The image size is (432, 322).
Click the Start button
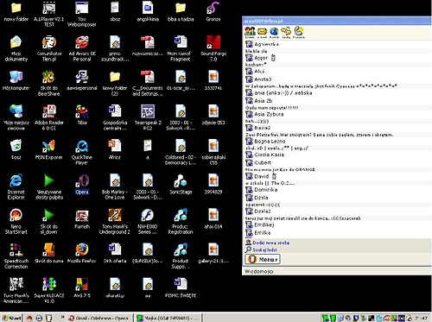[x=12, y=318]
